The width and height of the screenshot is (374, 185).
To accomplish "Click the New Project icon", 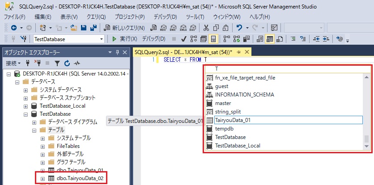I will coord(42,28).
